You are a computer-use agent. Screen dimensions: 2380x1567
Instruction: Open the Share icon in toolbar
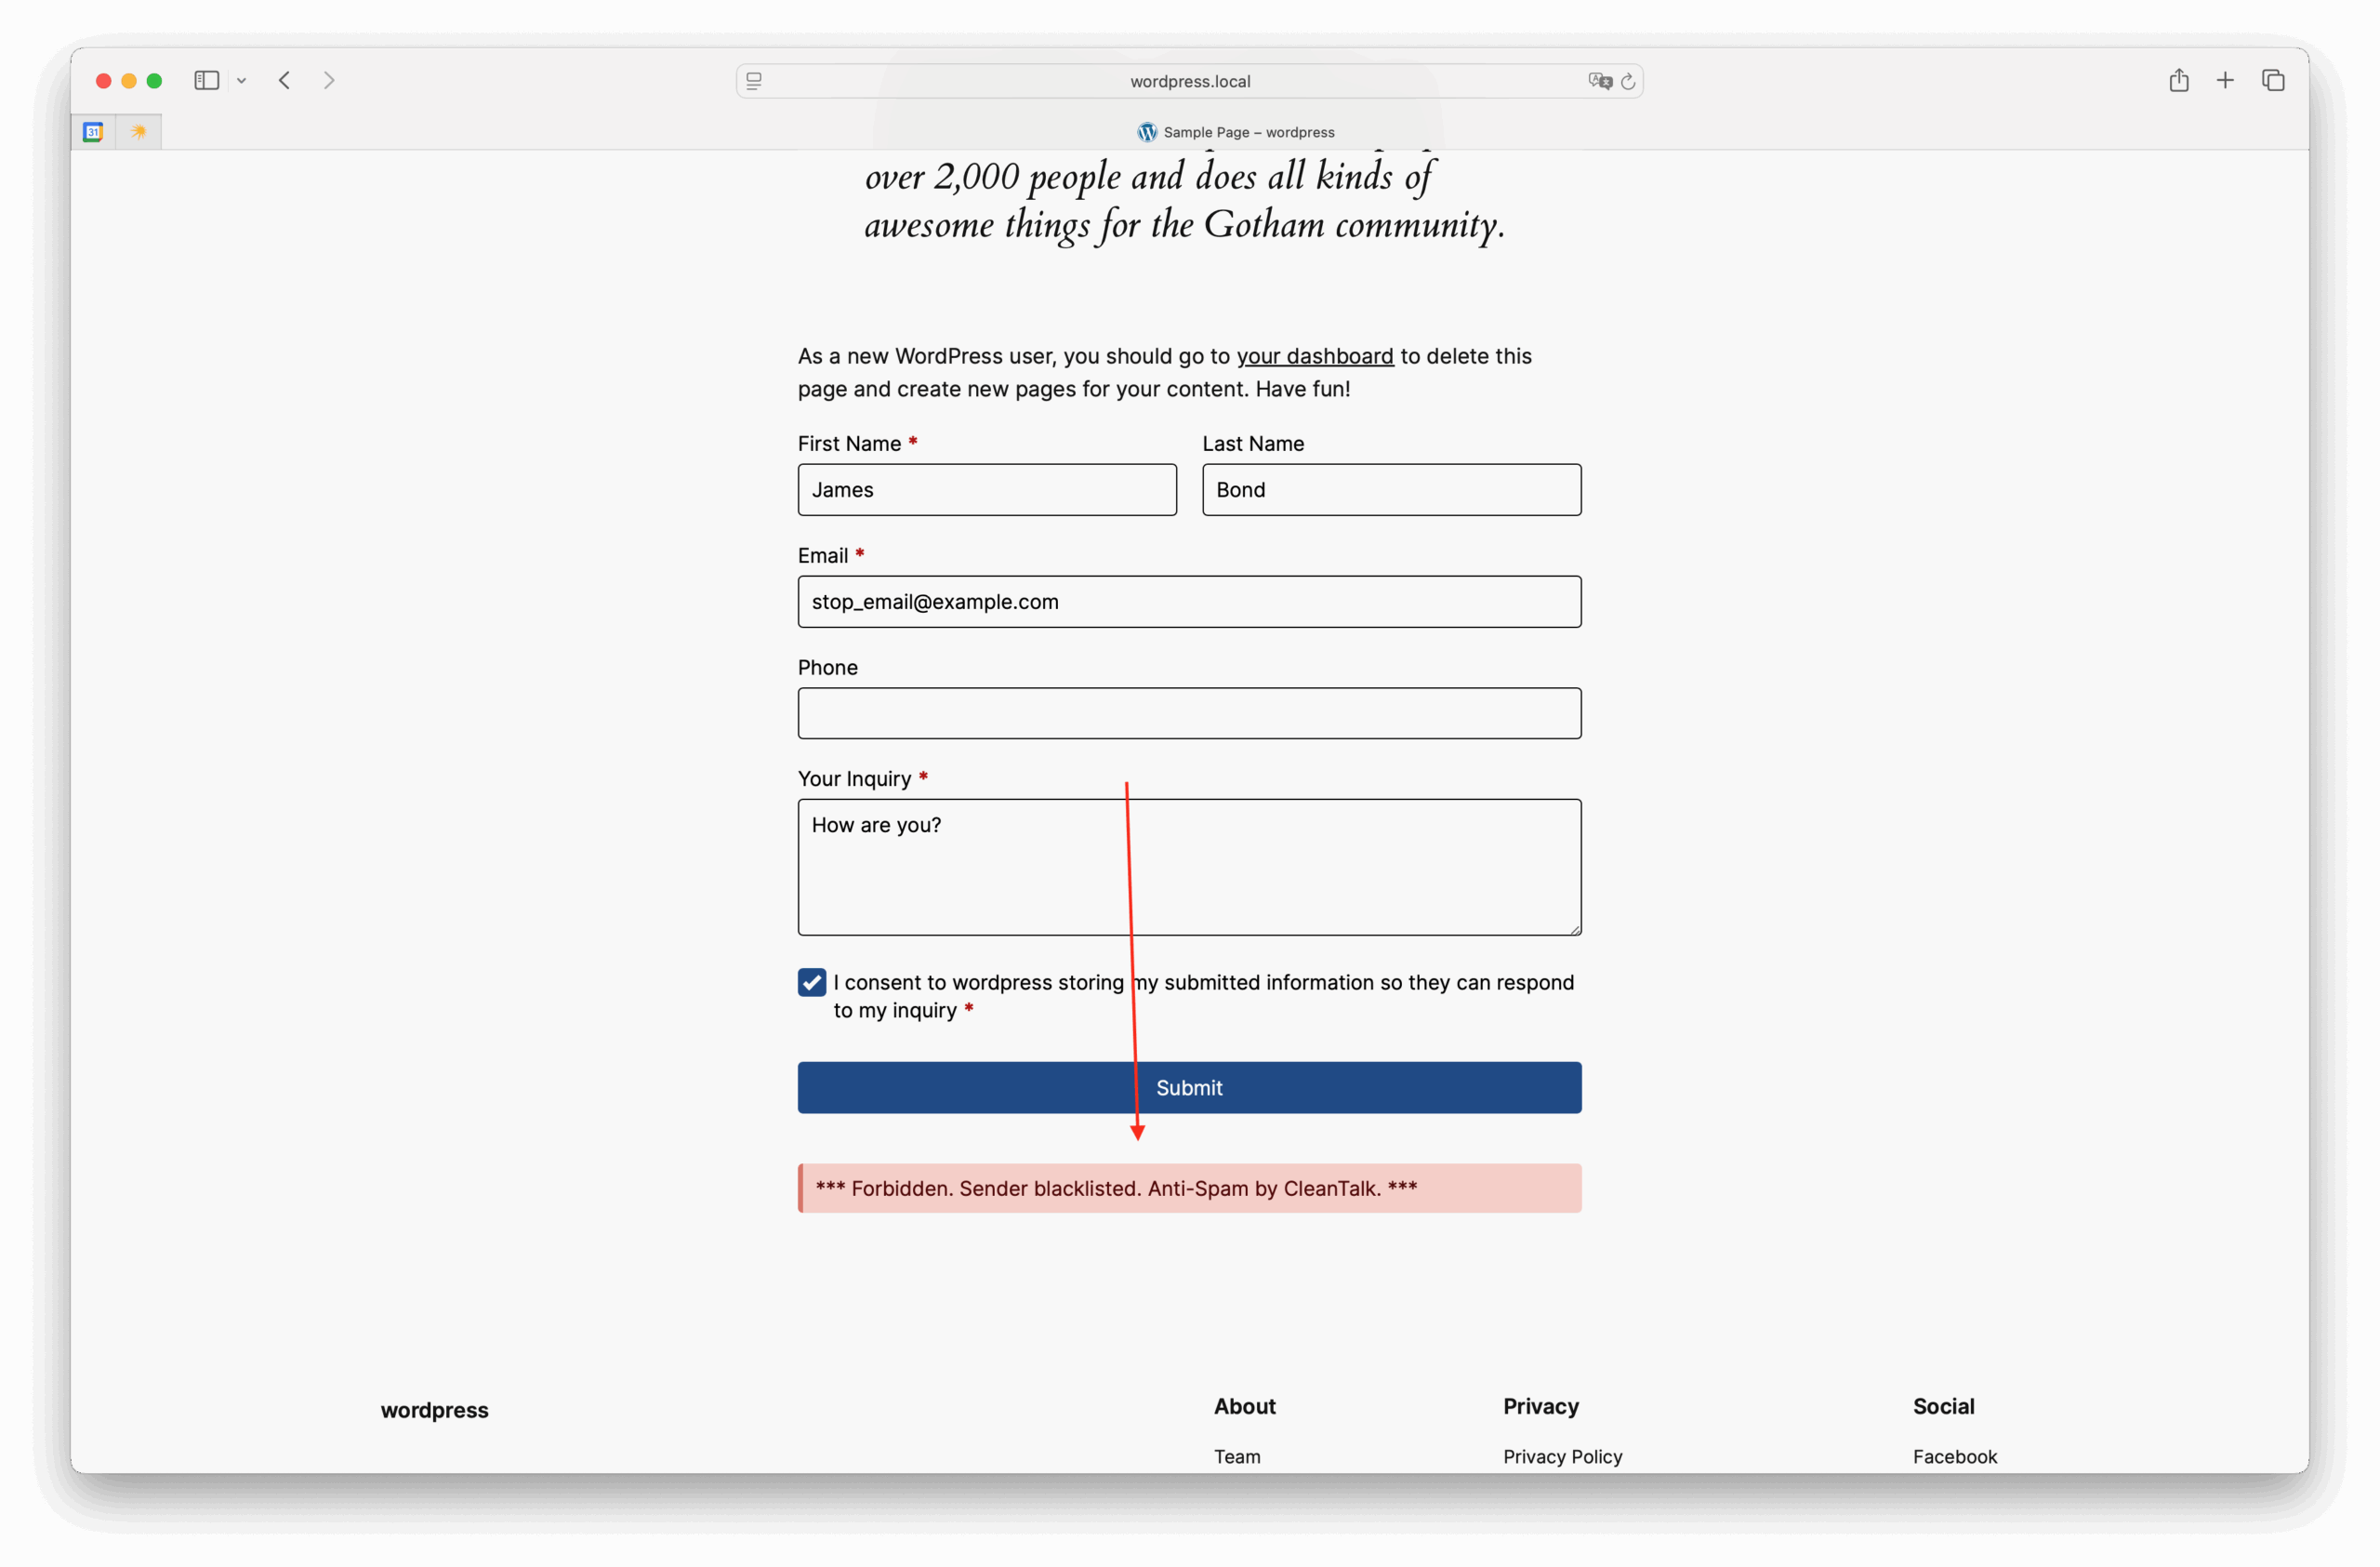(x=2178, y=80)
